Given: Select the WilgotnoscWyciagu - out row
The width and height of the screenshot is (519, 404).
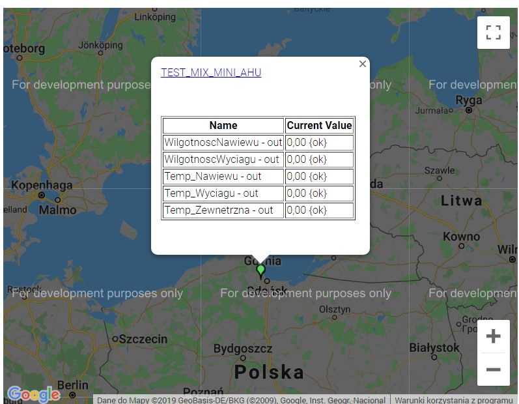Looking at the screenshot, I should (x=223, y=160).
